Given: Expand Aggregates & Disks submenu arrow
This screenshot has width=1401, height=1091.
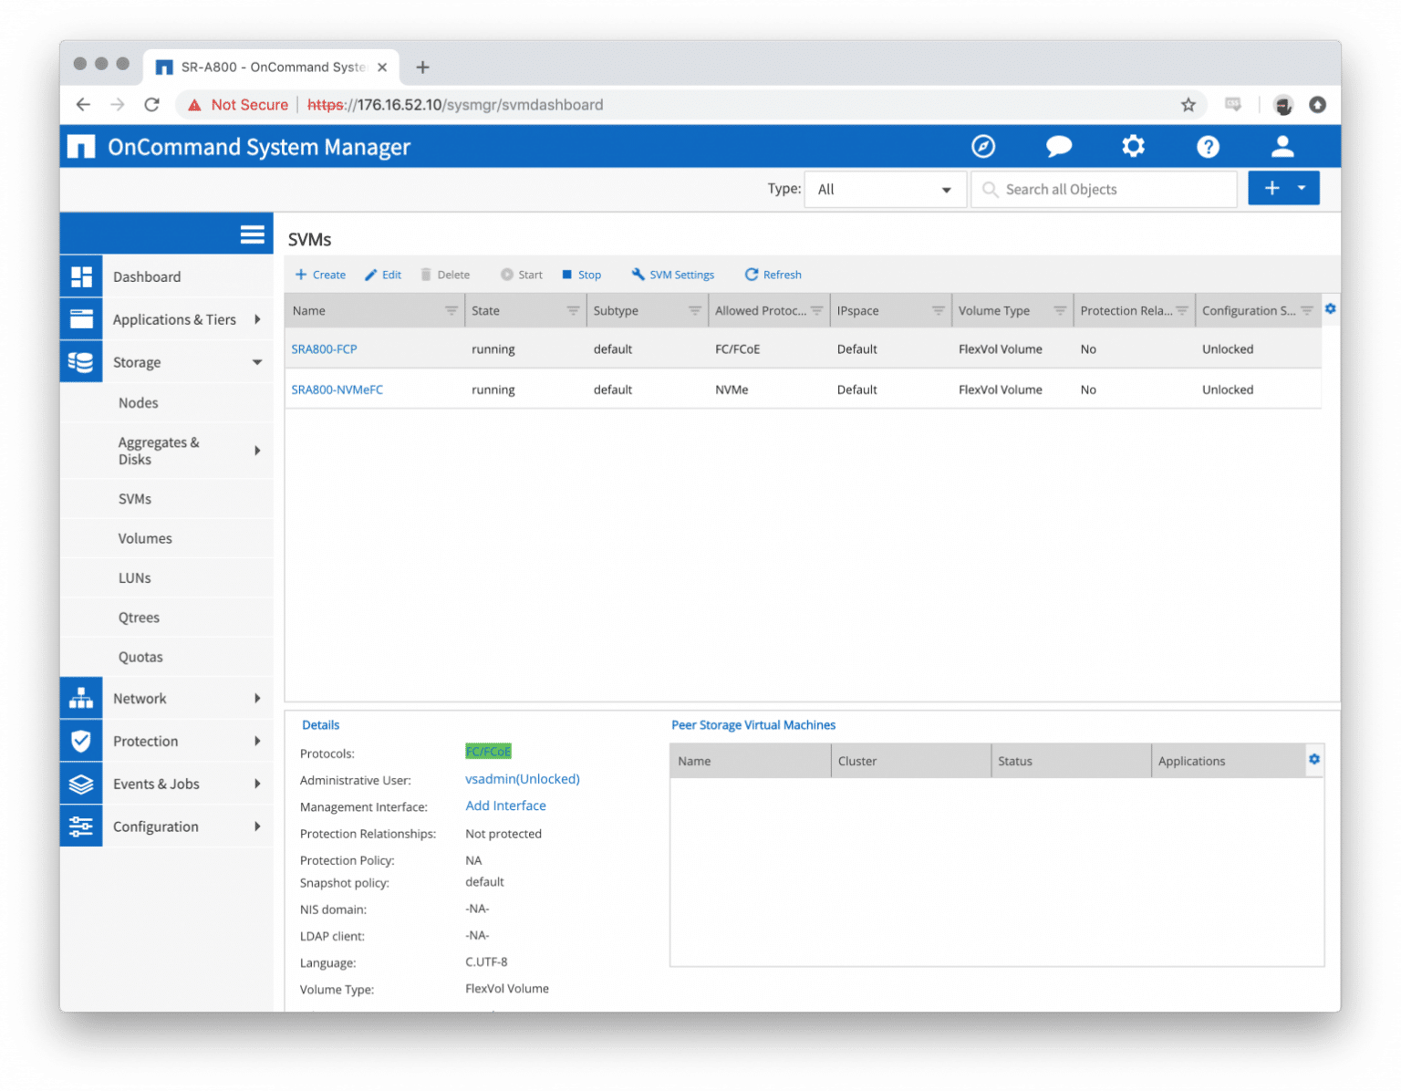Looking at the screenshot, I should 257,451.
